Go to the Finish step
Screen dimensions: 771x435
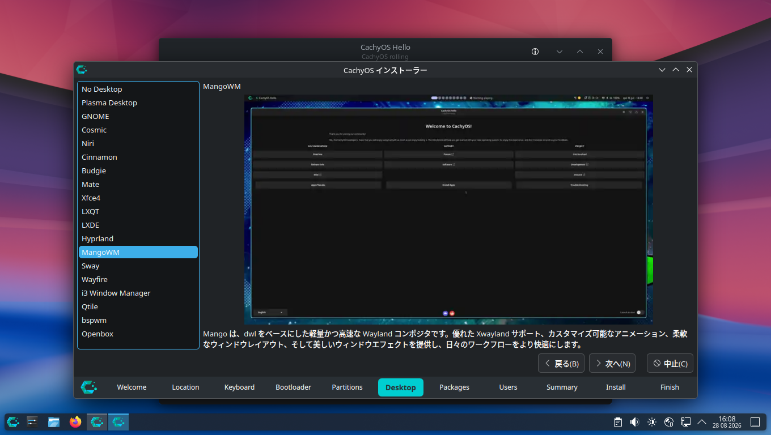[x=670, y=387]
